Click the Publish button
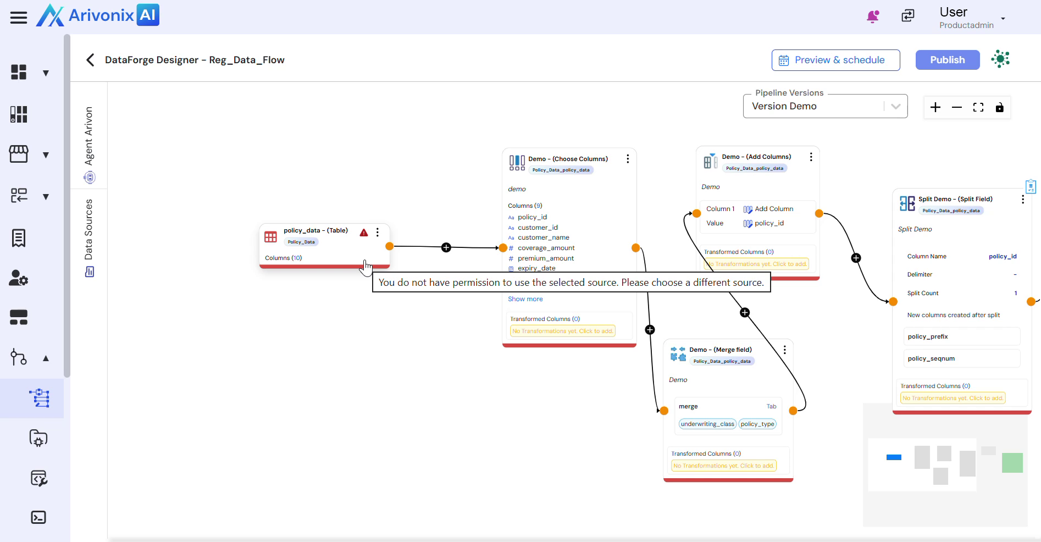Image resolution: width=1041 pixels, height=542 pixels. point(947,60)
